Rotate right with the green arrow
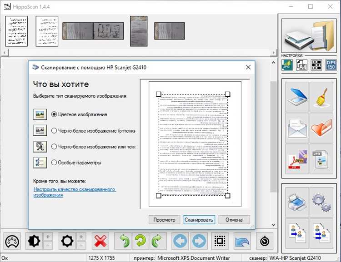This screenshot has width=341, height=262. pos(158,241)
